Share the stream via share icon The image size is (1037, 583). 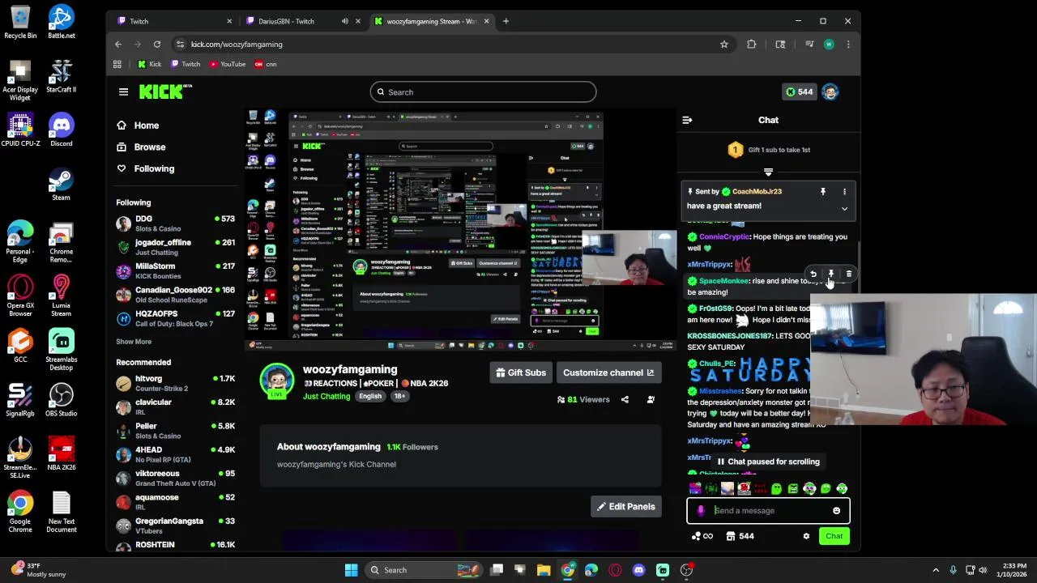click(625, 399)
